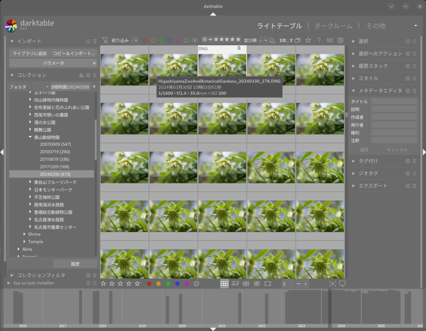Screen dimensions: 426x331
Task: Click the display profile monitor icon
Action: pyautogui.click(x=342, y=284)
